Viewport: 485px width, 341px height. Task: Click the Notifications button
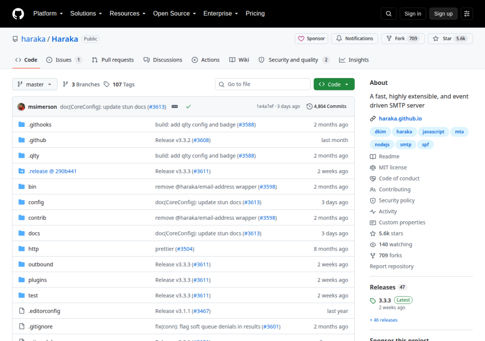point(354,39)
